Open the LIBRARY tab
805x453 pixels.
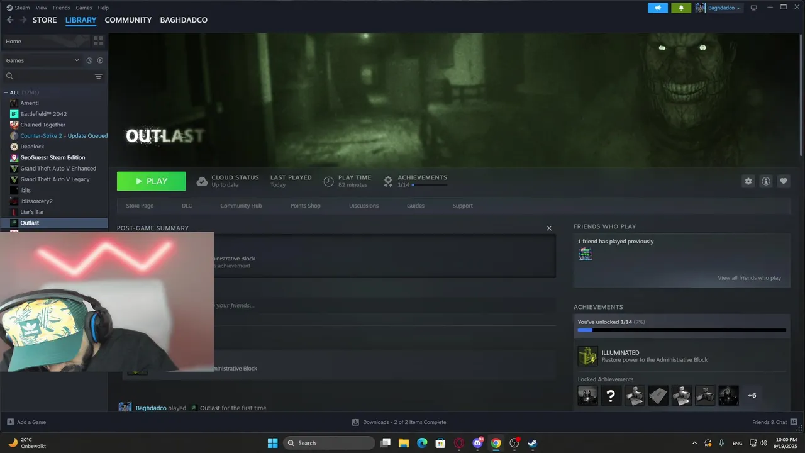(x=80, y=20)
